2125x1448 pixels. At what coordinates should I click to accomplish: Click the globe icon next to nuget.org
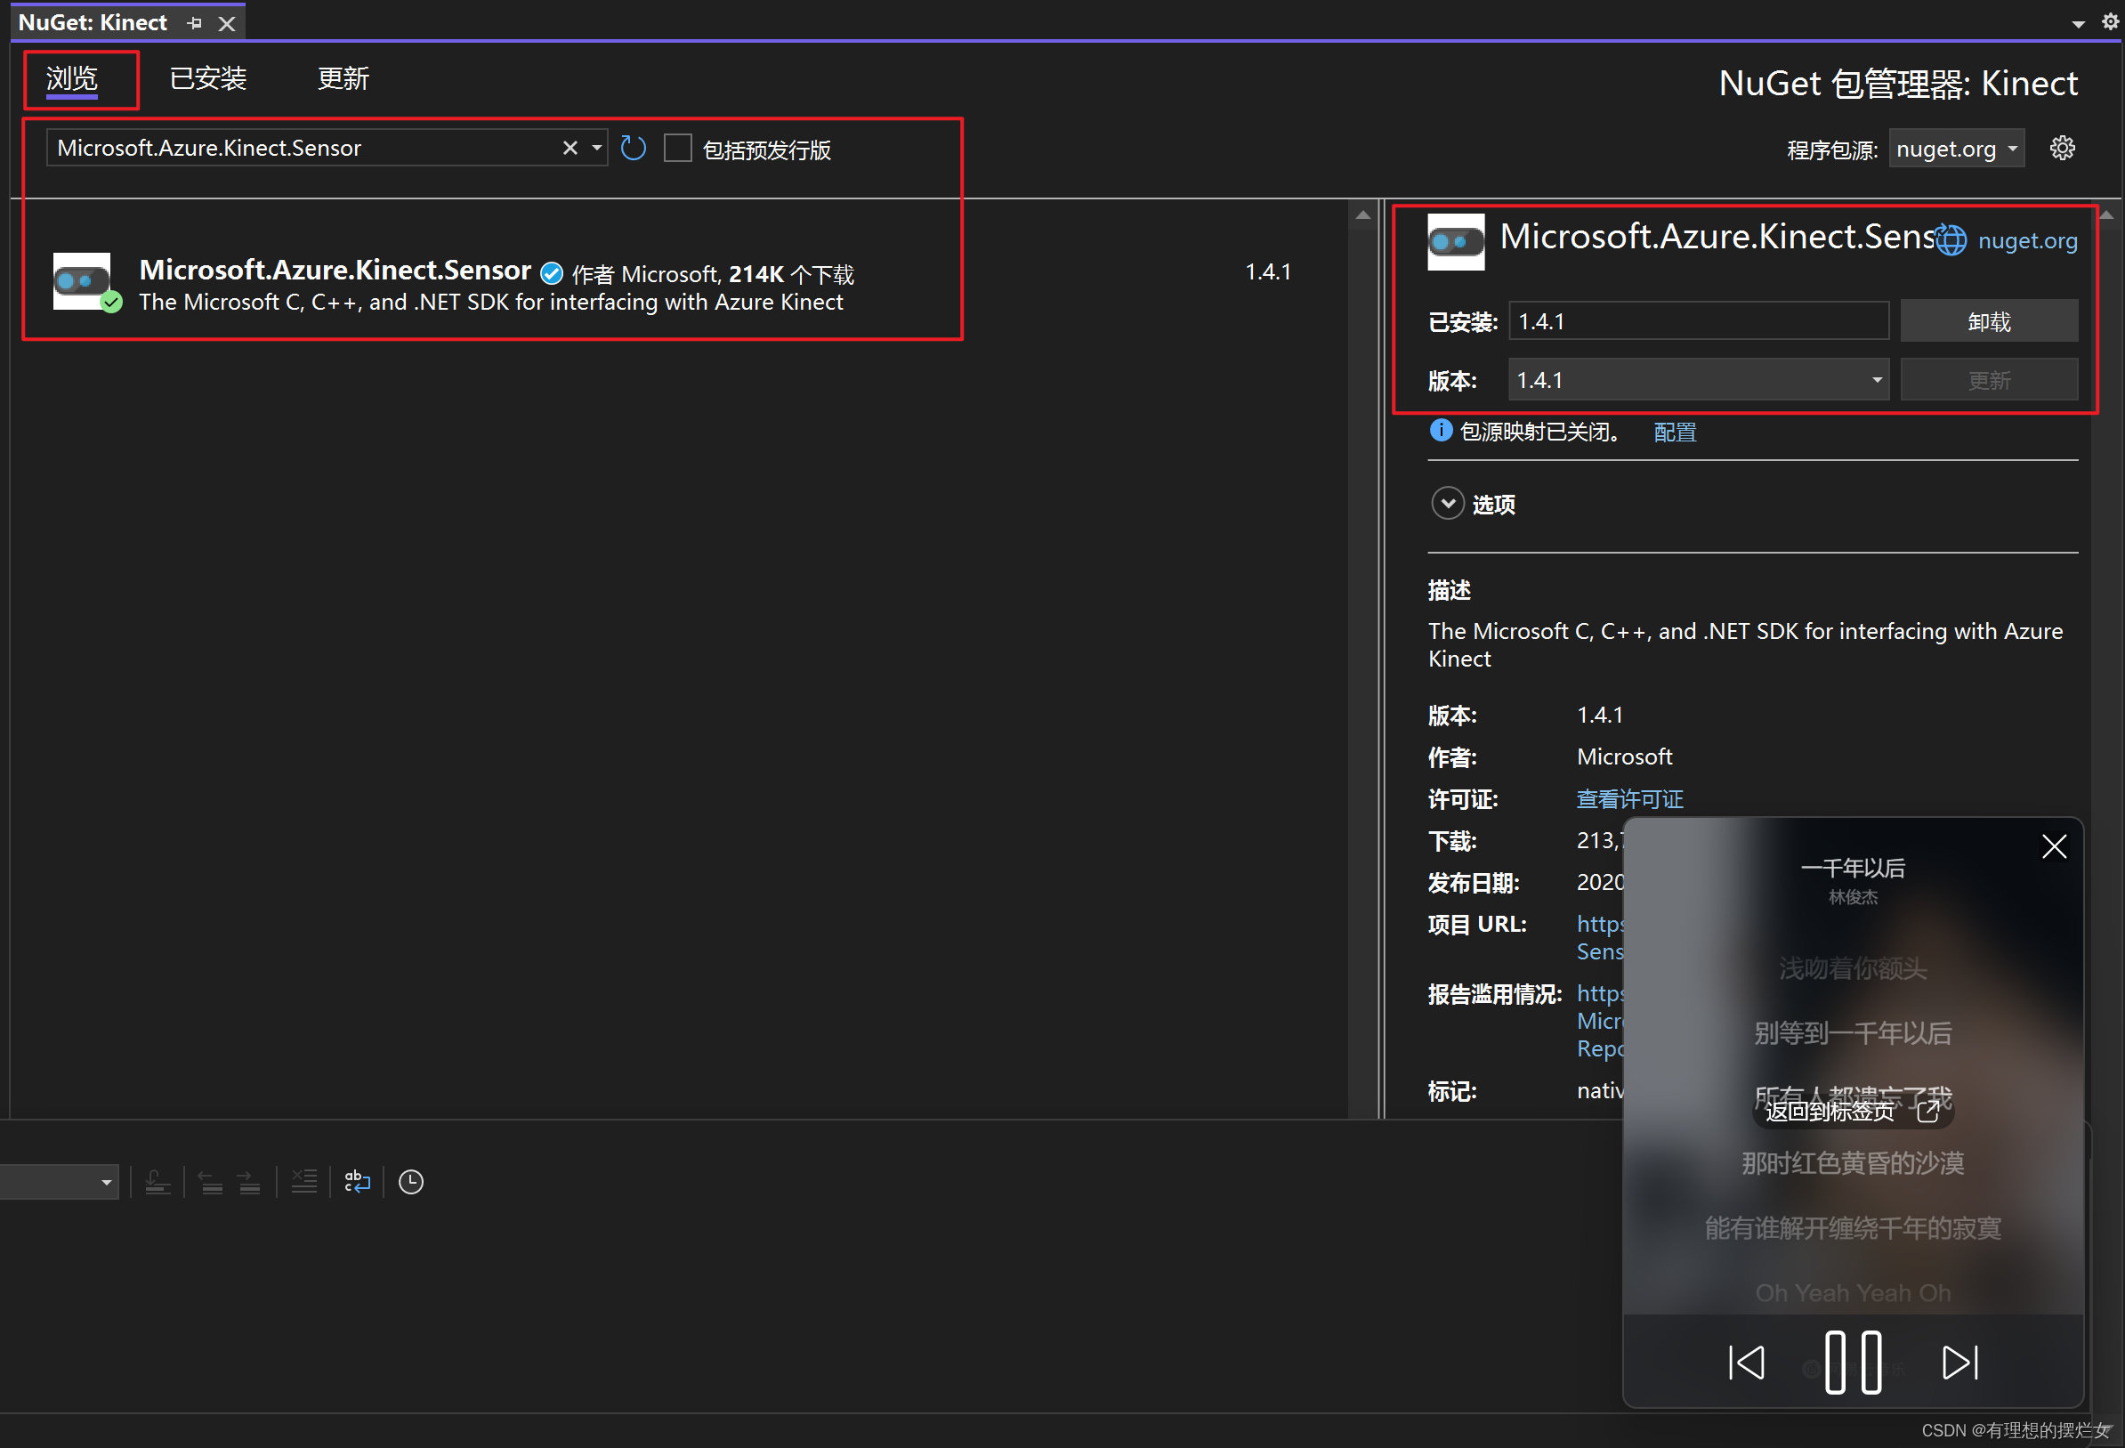pos(1950,239)
